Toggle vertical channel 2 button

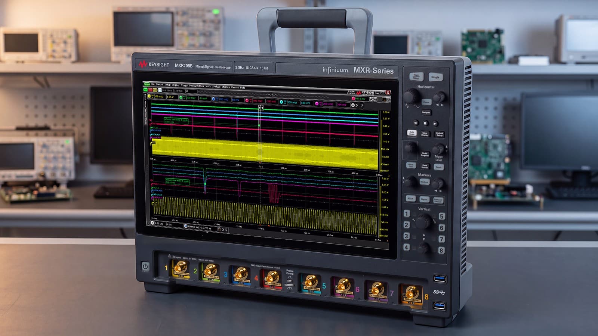coord(407,225)
